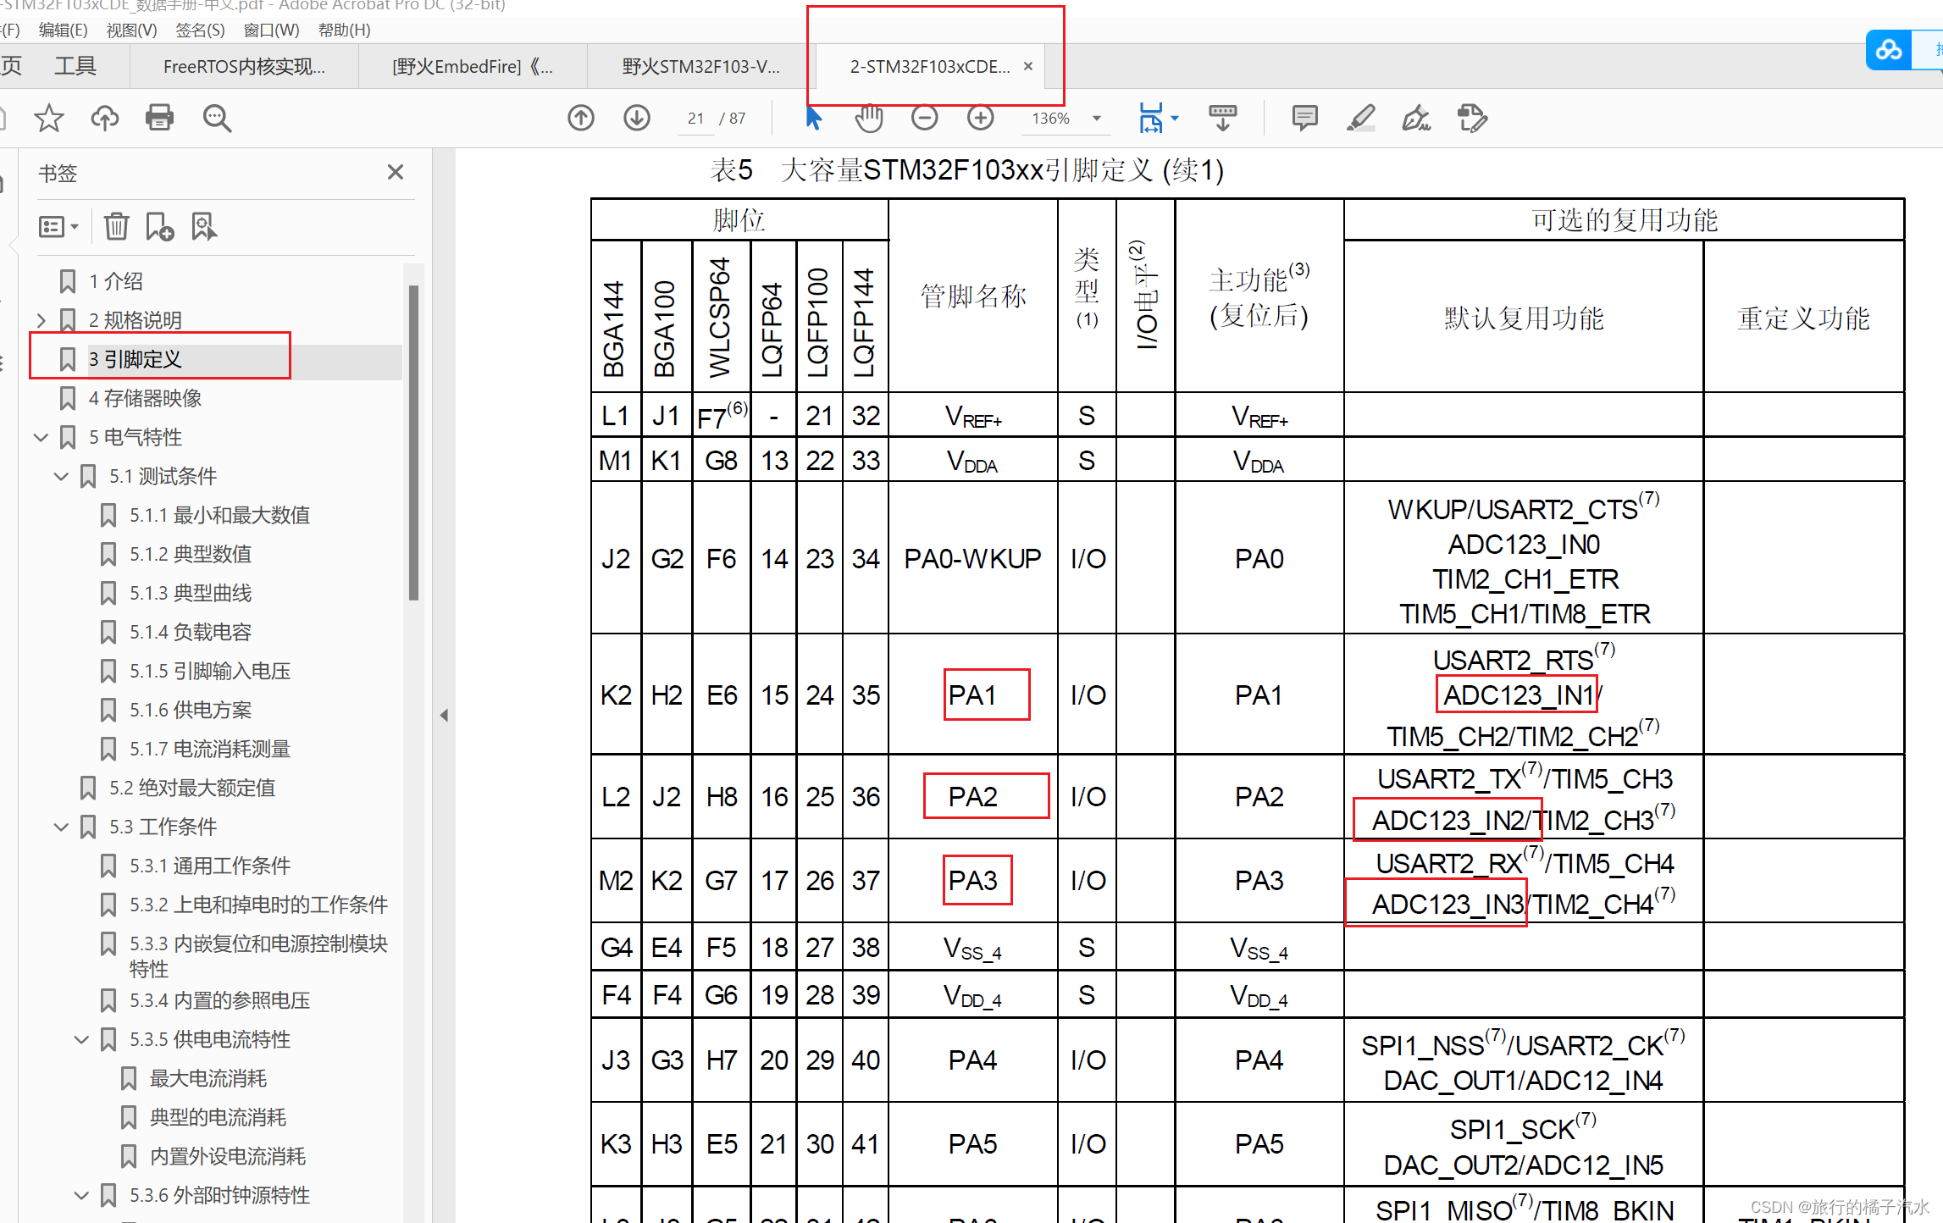Expand the 2 规格说明 bookmark
This screenshot has width=1943, height=1223.
point(41,320)
